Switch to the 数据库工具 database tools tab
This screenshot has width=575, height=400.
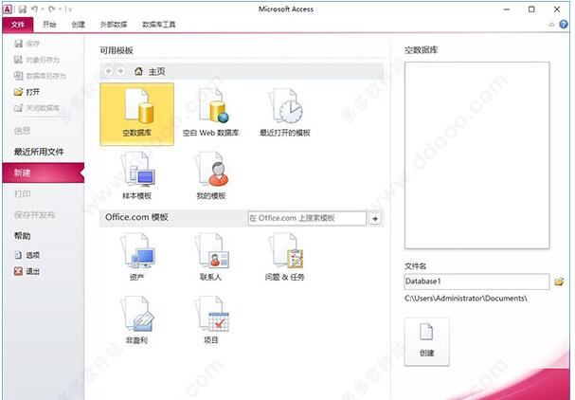tap(159, 25)
